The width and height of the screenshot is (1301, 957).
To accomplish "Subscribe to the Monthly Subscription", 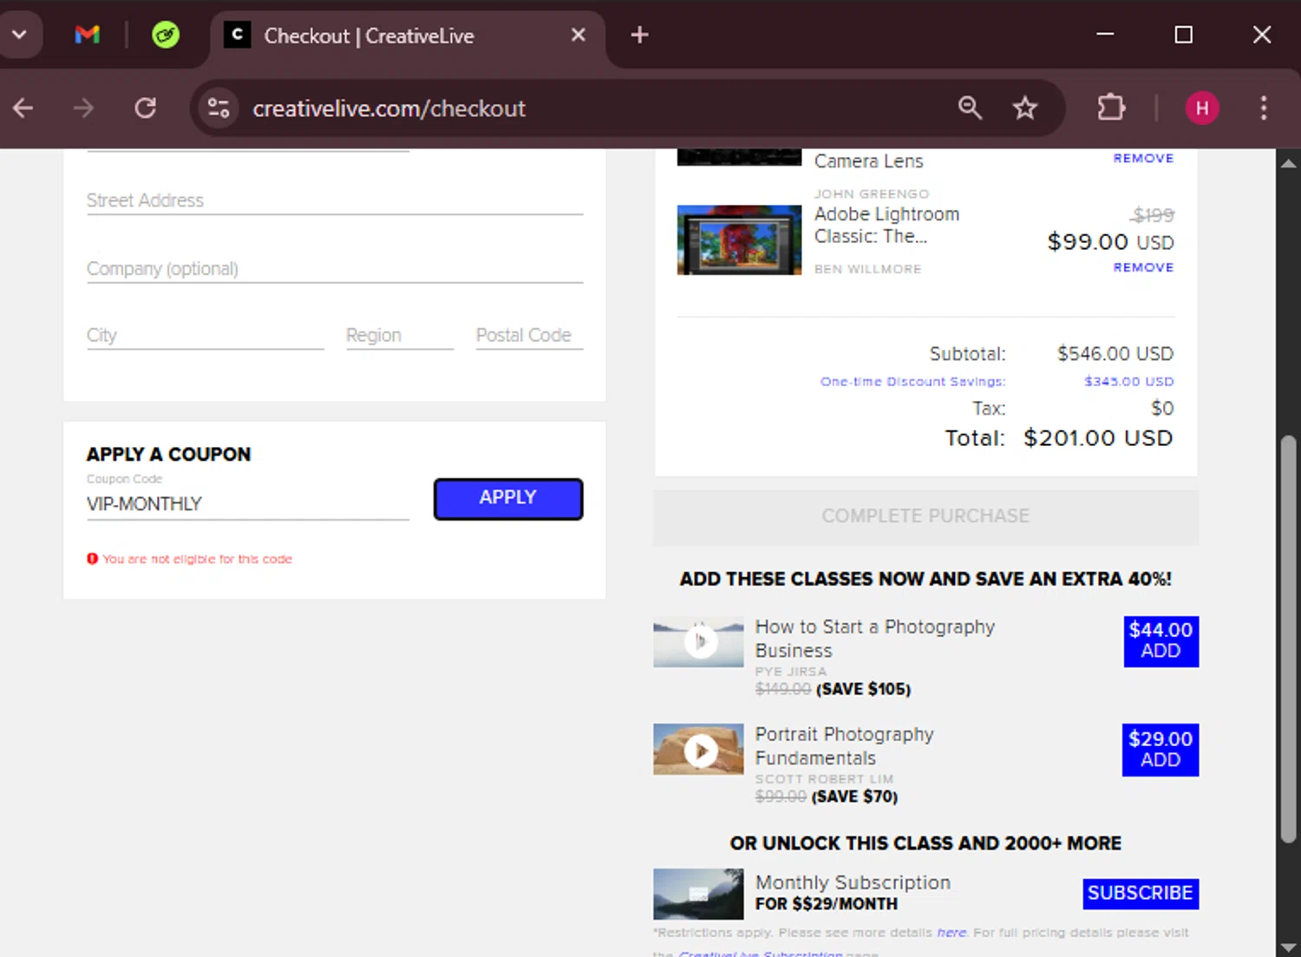I will point(1141,893).
